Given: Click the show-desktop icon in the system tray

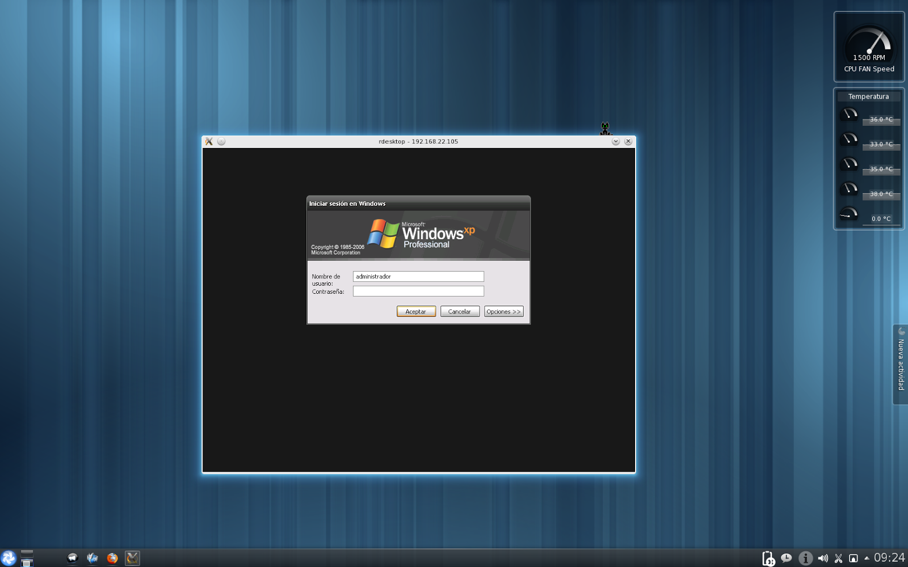Looking at the screenshot, I should point(854,557).
